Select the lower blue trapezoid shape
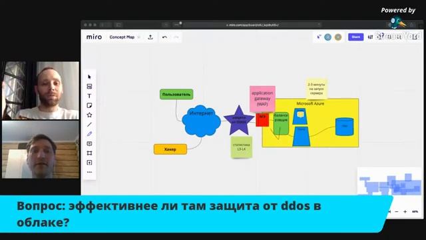Image resolution: width=426 pixels, height=240 pixels. click(x=302, y=136)
